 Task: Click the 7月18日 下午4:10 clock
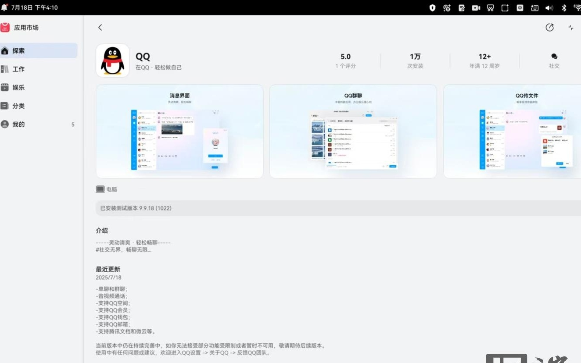point(34,7)
